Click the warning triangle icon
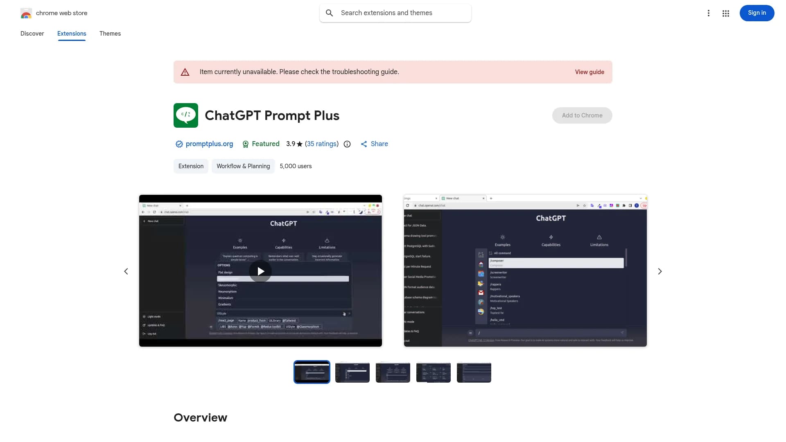 point(185,72)
